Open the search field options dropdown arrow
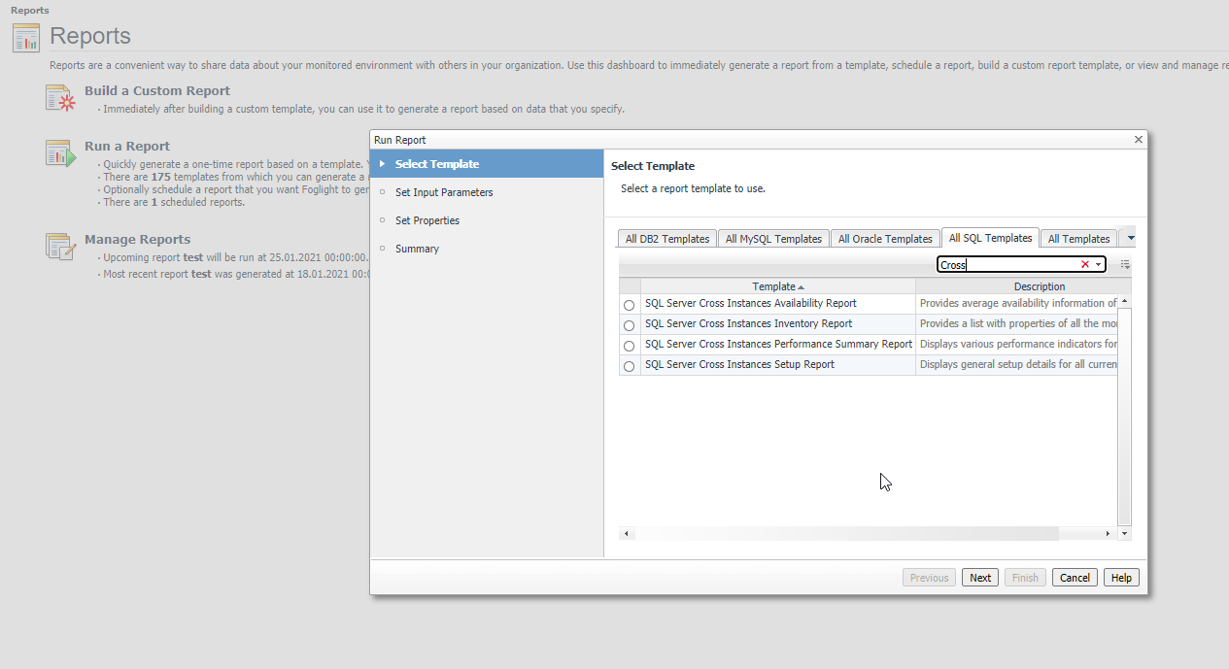1229x669 pixels. pos(1099,264)
